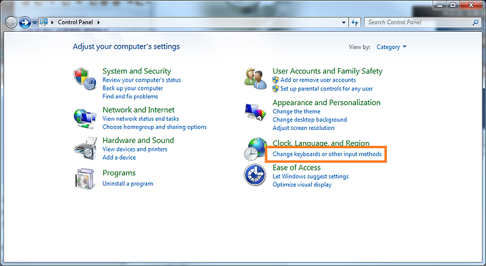
Task: Open Hardware and Sound heading link
Action: tap(138, 141)
